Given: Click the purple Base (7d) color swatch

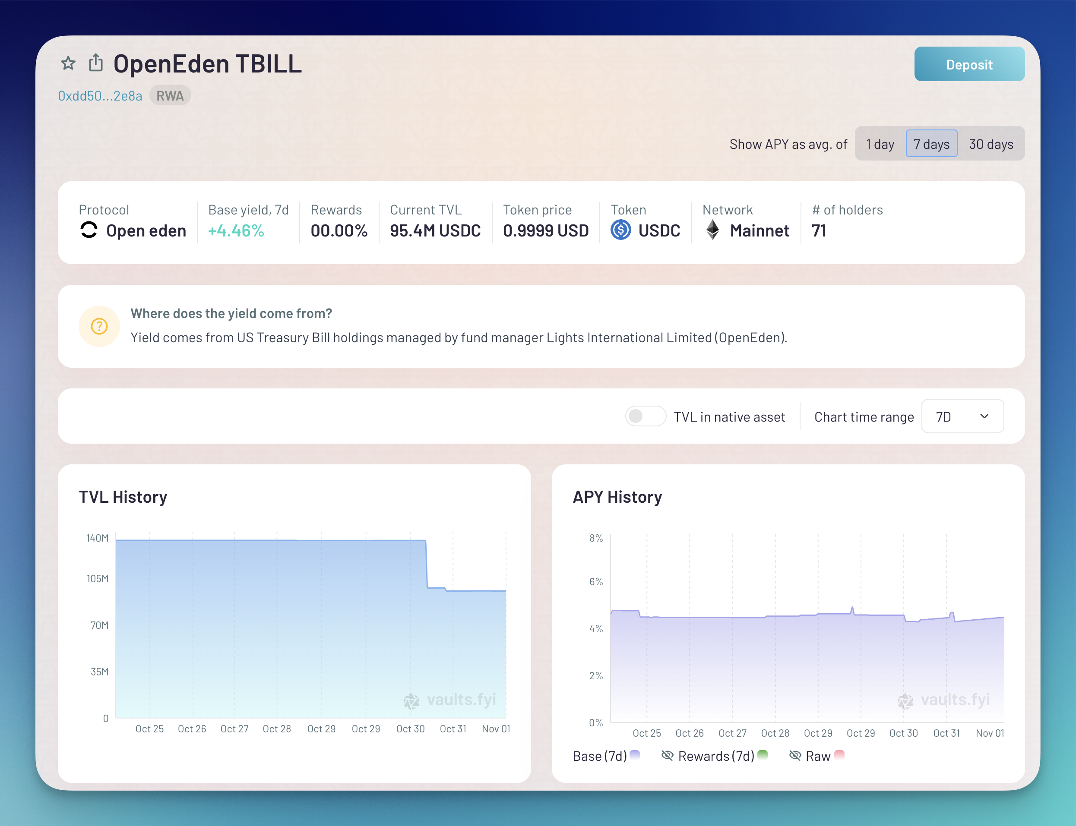Looking at the screenshot, I should tap(635, 754).
